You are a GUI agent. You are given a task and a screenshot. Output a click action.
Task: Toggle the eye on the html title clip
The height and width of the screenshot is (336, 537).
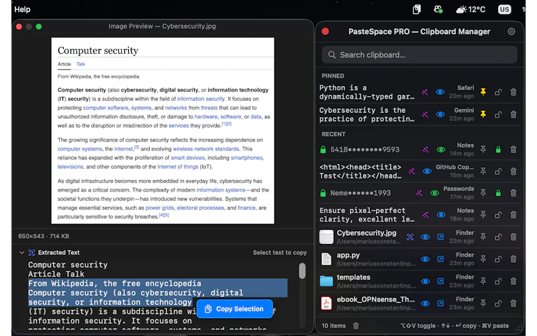(427, 171)
